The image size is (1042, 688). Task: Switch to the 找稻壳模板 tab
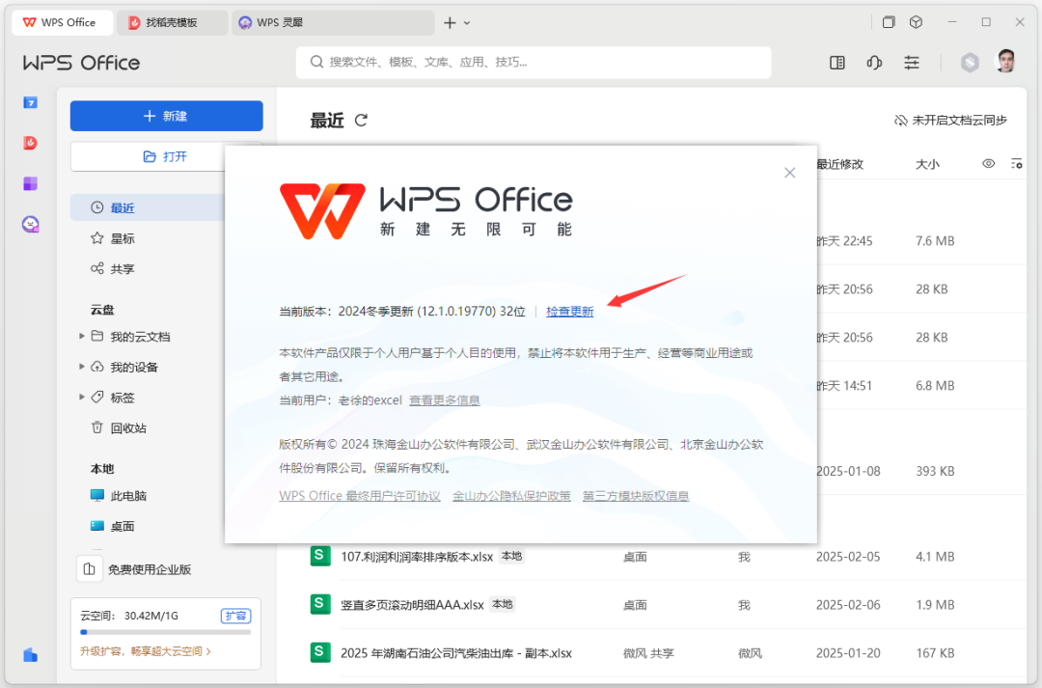click(x=172, y=22)
